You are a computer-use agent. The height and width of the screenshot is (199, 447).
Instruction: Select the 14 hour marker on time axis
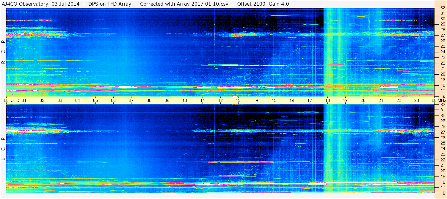pos(256,100)
